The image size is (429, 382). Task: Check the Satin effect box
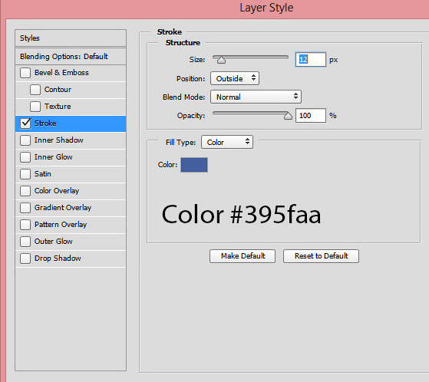(25, 174)
